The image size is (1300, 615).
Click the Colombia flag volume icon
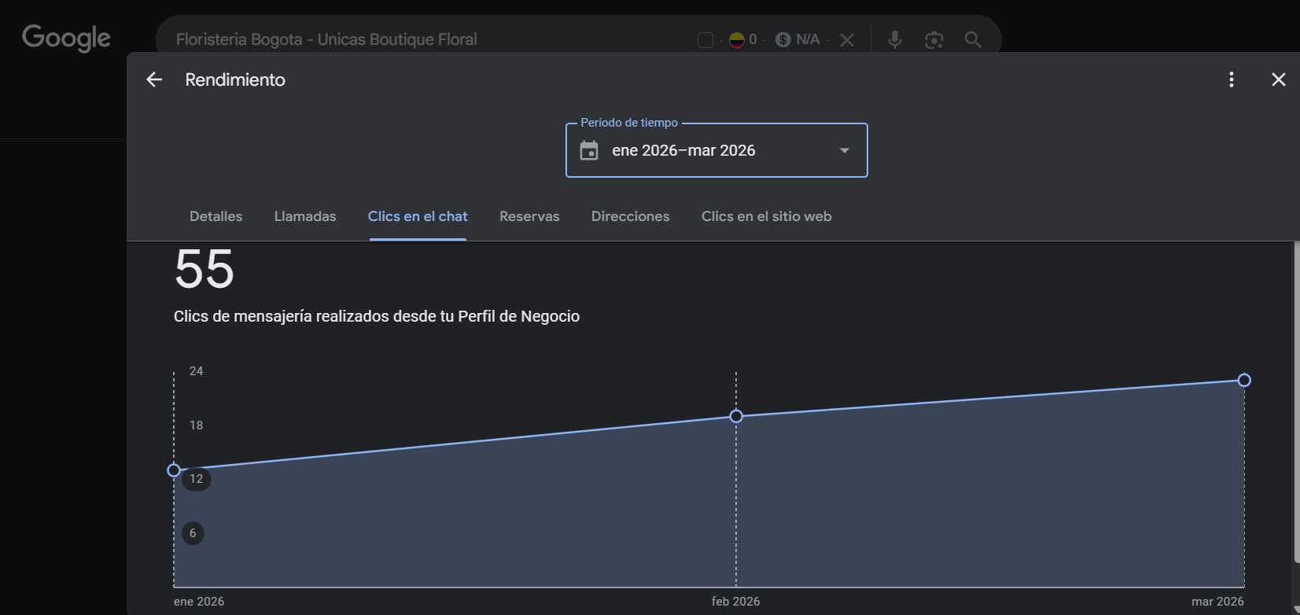pos(737,39)
